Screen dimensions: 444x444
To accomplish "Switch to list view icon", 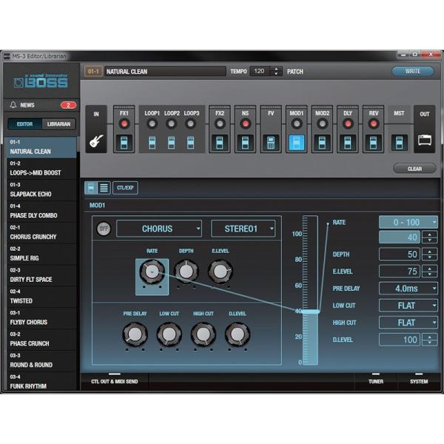I will (104, 189).
